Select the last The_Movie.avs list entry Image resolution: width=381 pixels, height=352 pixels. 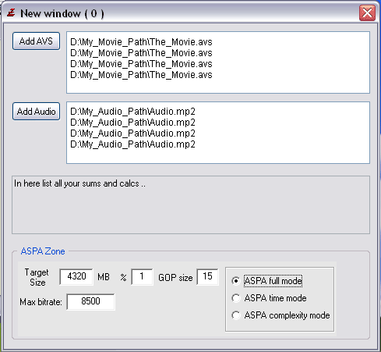(141, 75)
